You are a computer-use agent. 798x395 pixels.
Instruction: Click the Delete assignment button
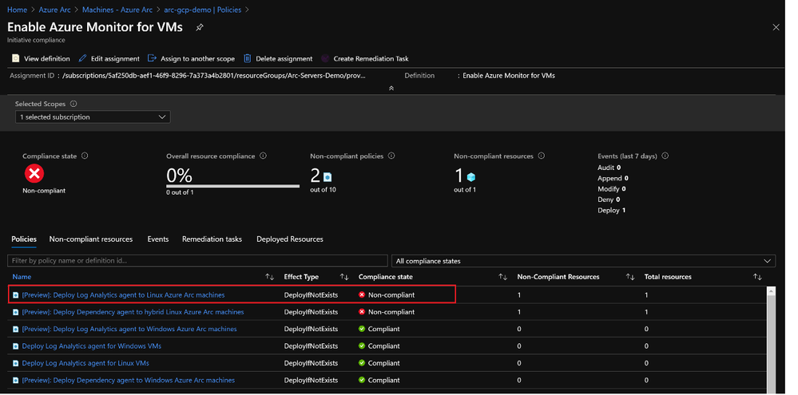(x=278, y=58)
